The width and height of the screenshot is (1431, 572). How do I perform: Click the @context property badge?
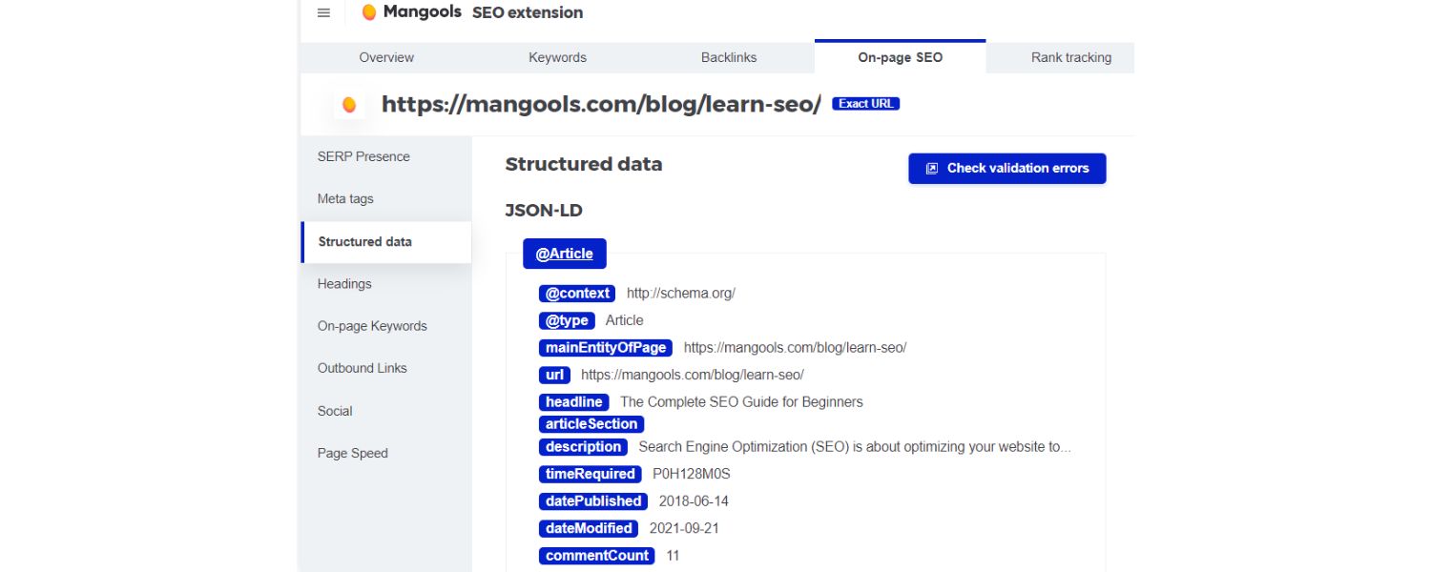[x=576, y=293]
